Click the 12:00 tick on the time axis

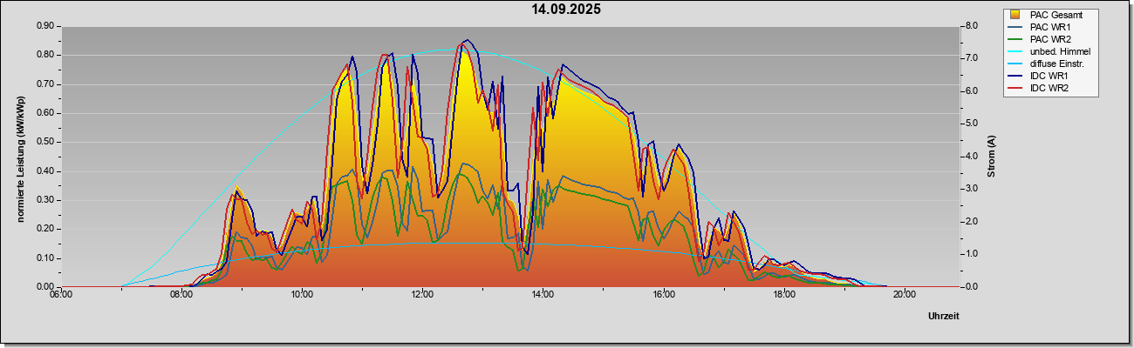[422, 293]
